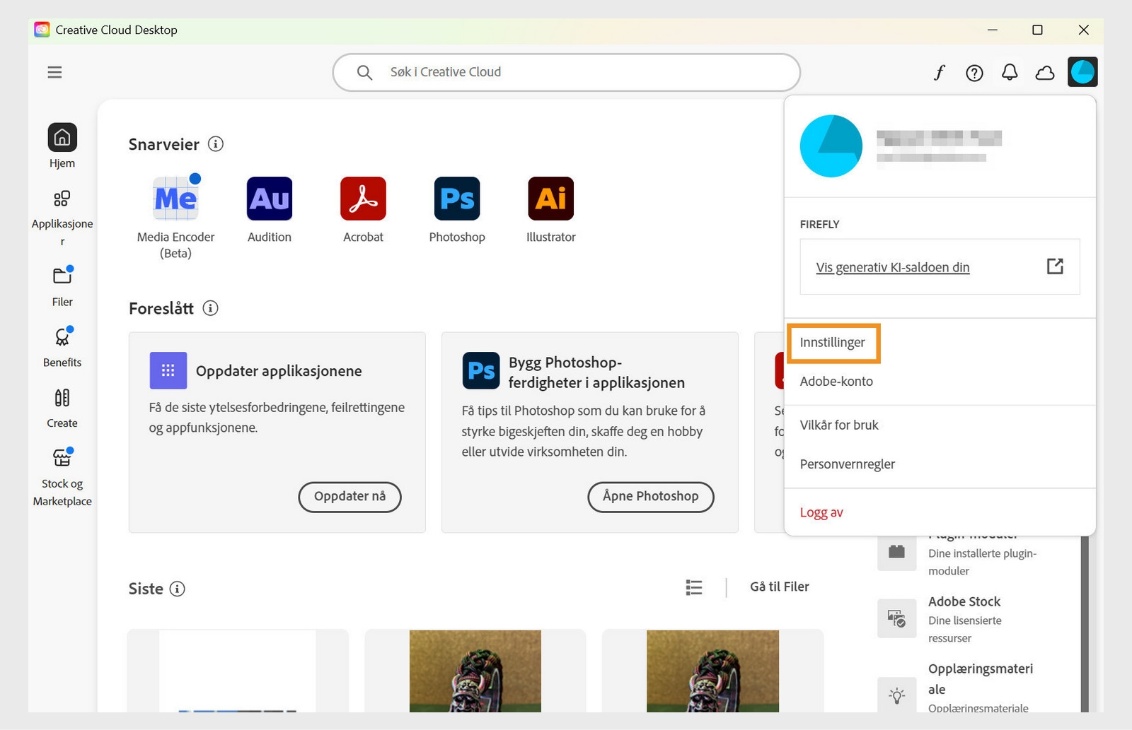The image size is (1132, 730).
Task: Select Adobe-konto in the profile menu
Action: (836, 381)
